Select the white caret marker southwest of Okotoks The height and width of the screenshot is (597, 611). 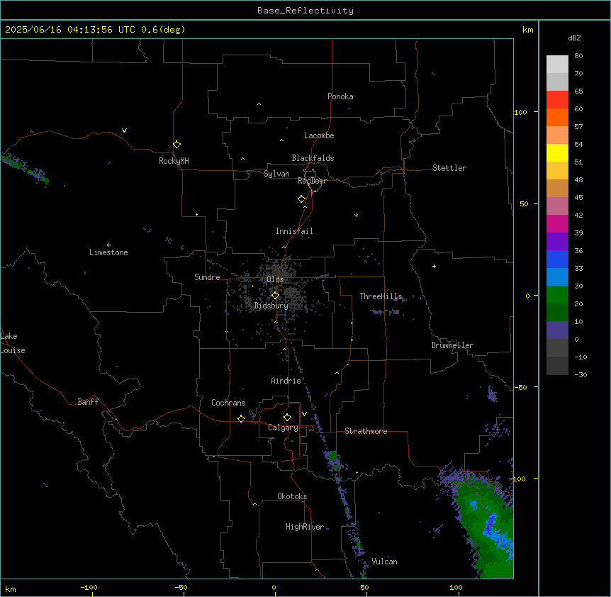click(x=255, y=504)
